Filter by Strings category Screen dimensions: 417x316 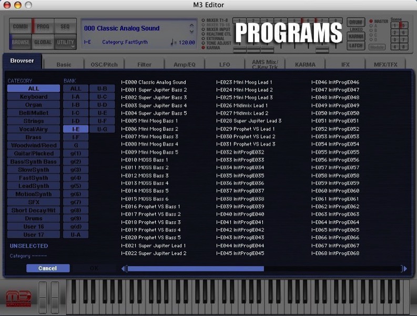(x=34, y=121)
